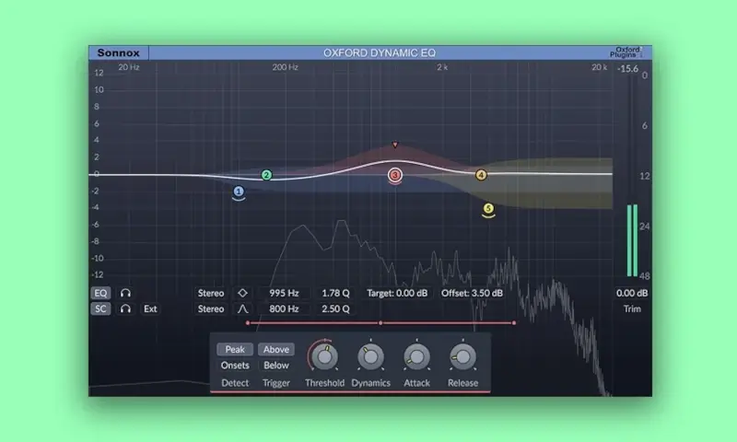Click the Attack knob
Screen dimensions: 737x442
pos(416,357)
